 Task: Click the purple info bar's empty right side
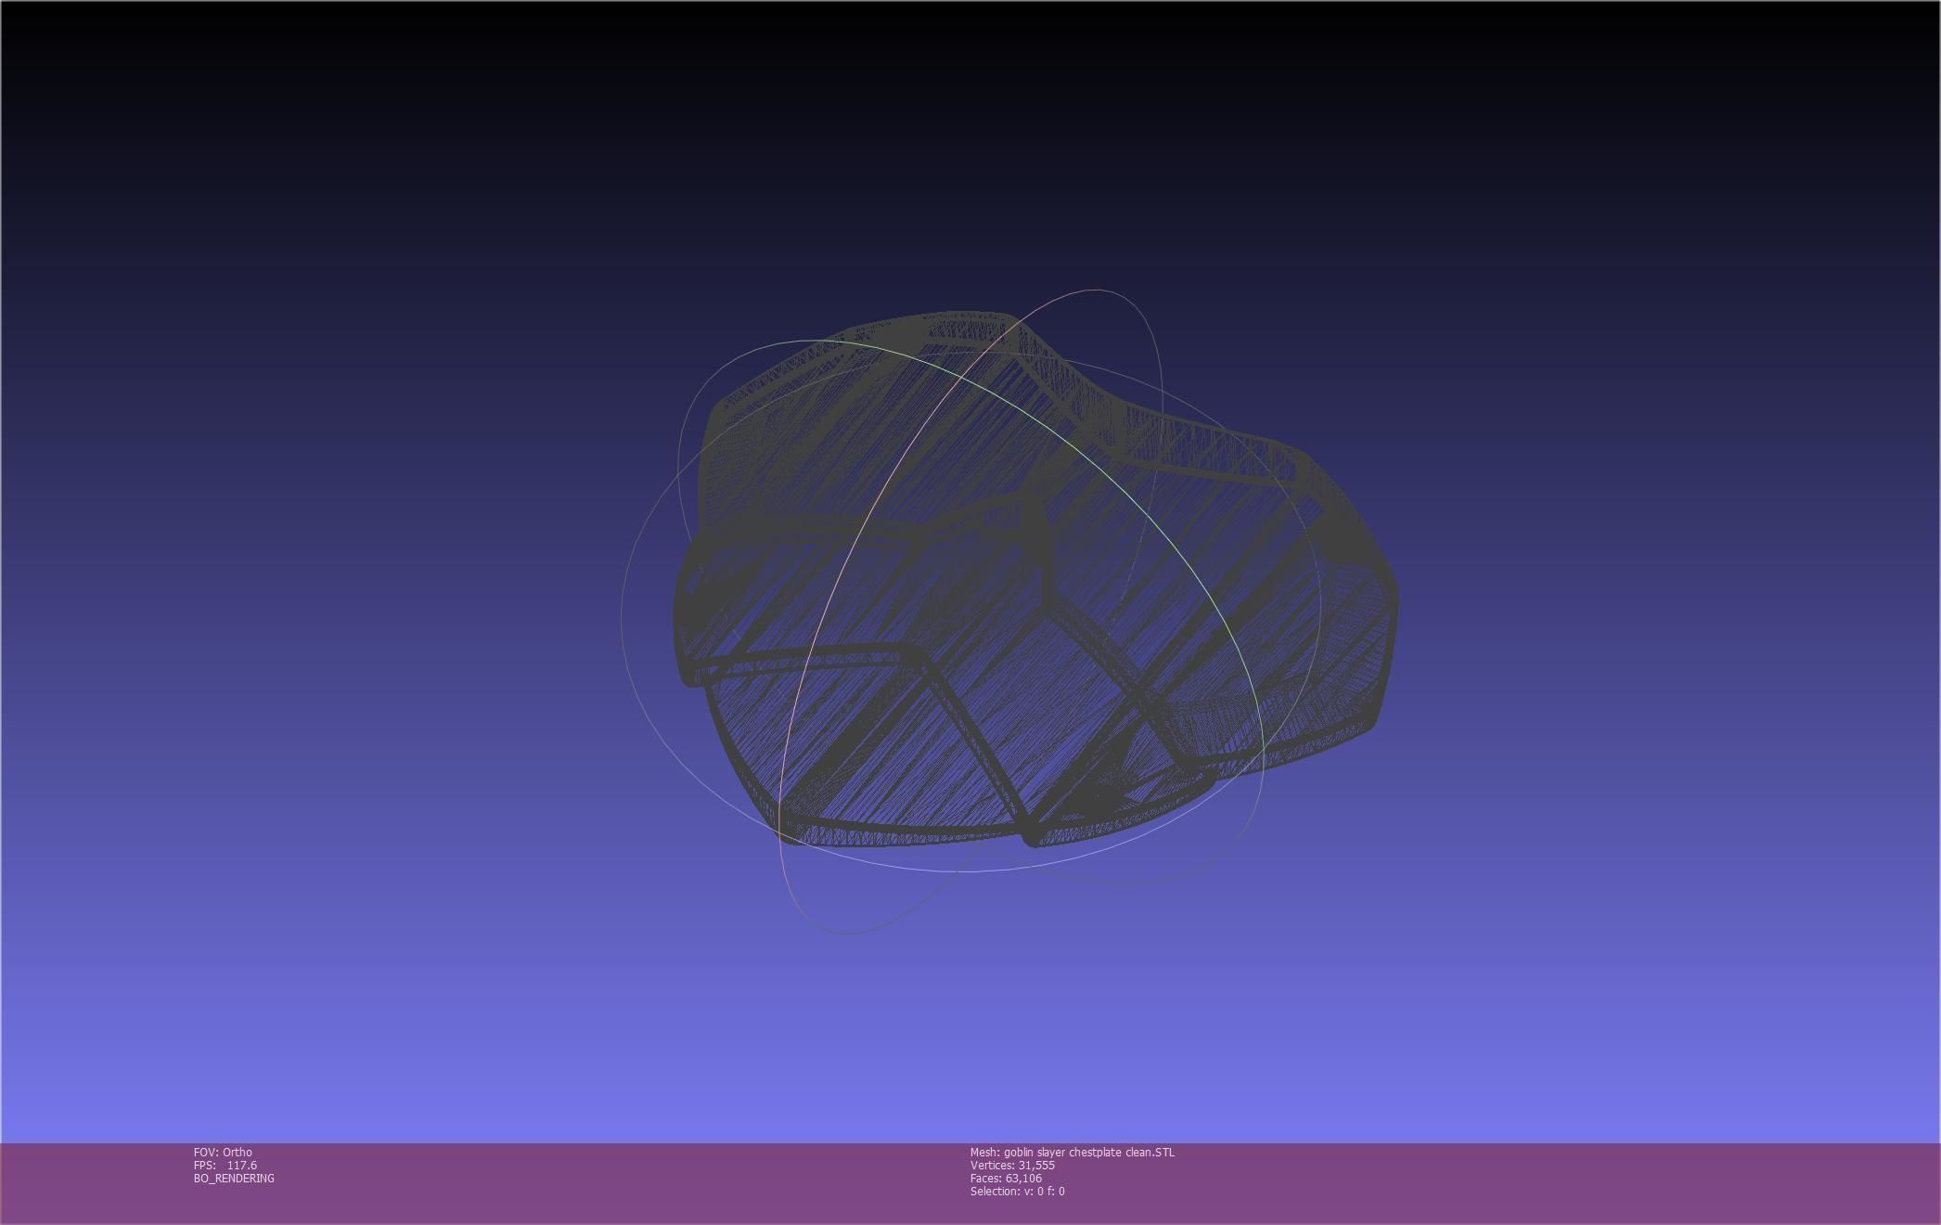click(x=1624, y=1183)
